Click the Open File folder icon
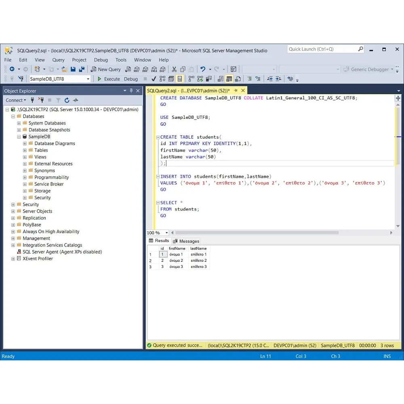The width and height of the screenshot is (404, 404). tap(64, 69)
